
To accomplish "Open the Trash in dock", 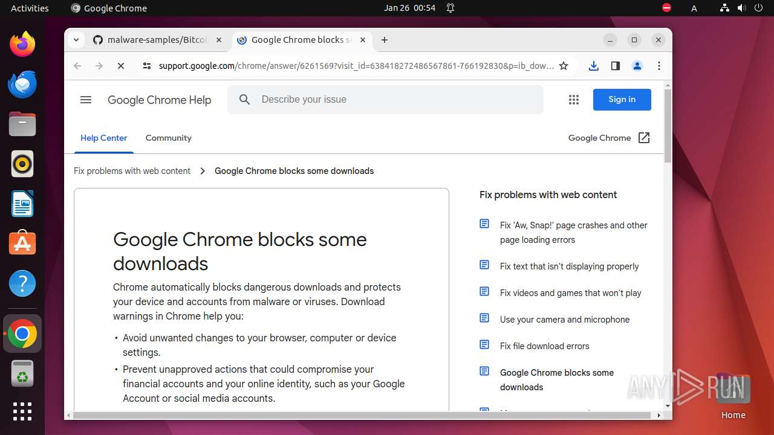I will (22, 373).
